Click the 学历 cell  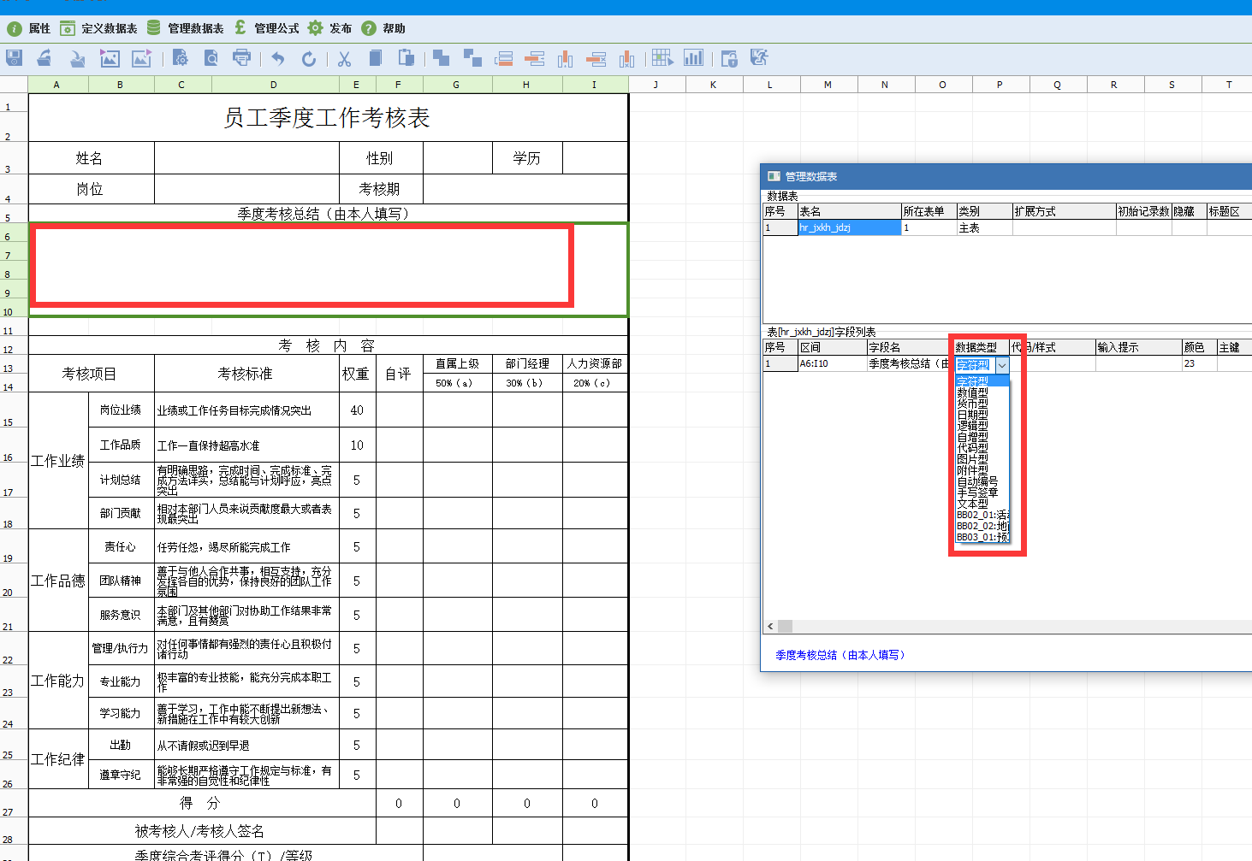point(527,158)
